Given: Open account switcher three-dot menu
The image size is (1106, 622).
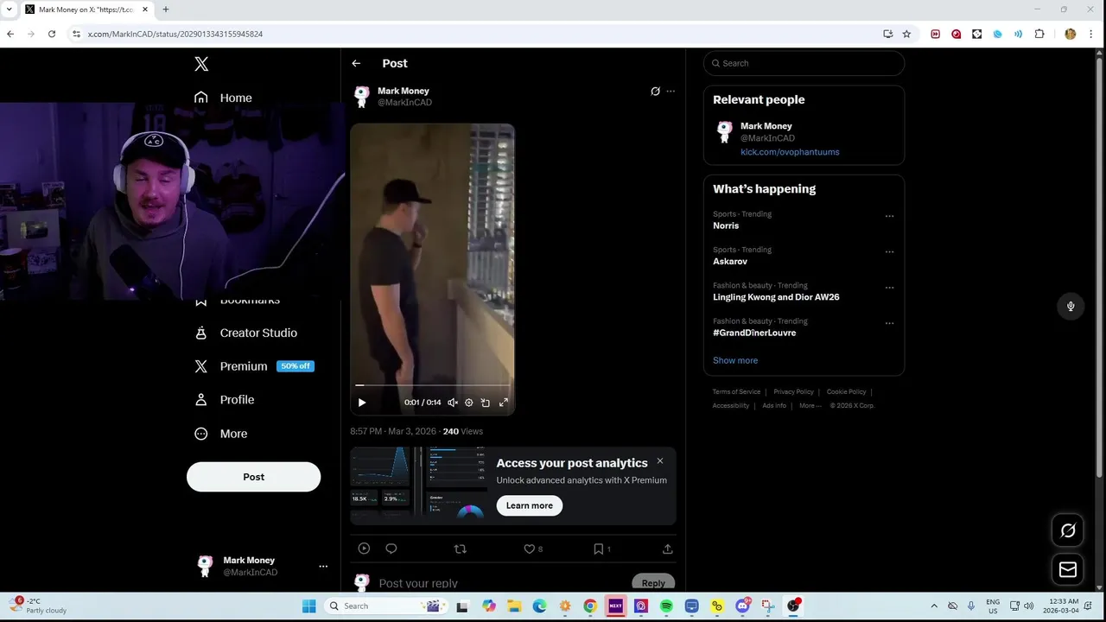Looking at the screenshot, I should pos(323,567).
